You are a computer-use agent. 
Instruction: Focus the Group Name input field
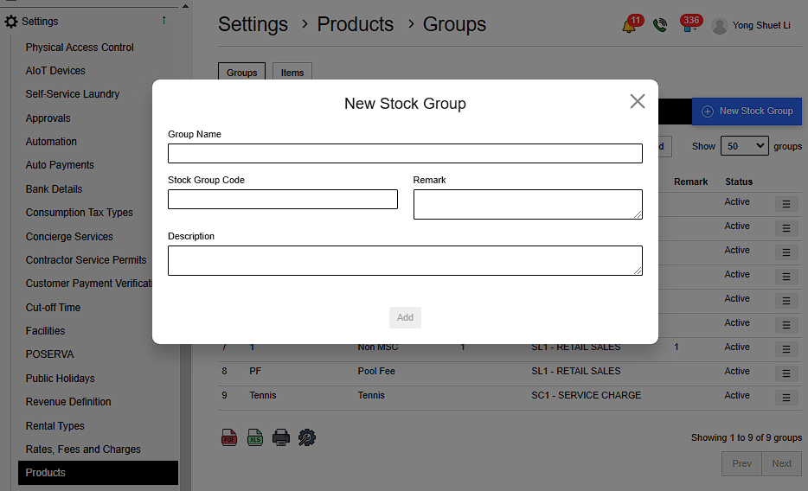point(405,154)
